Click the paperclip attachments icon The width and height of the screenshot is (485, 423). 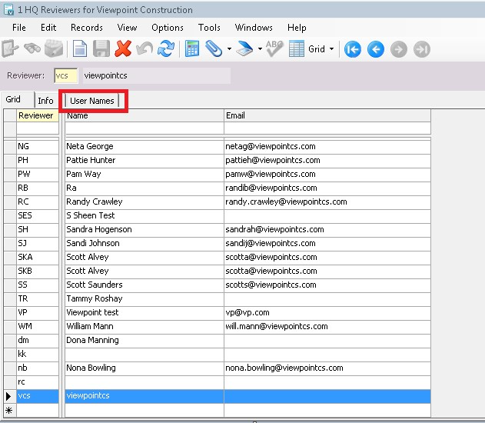[214, 49]
